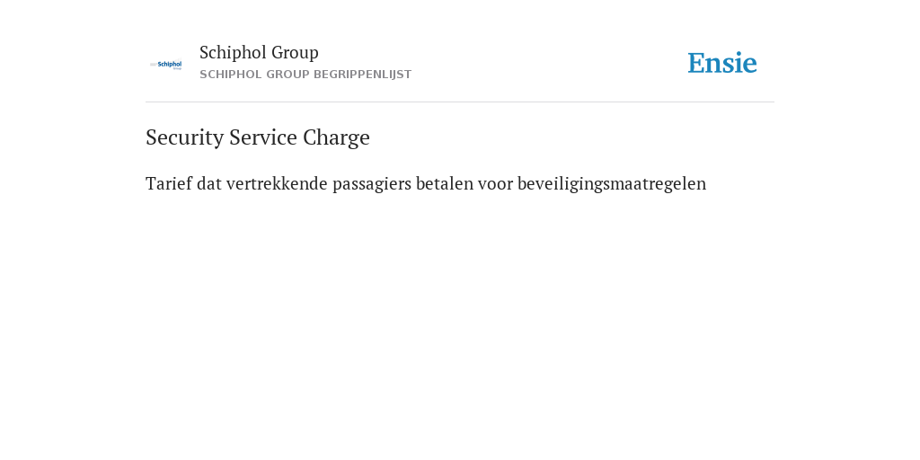Click 'BEGRIPPENLIJST' in the gray subtitle
Image resolution: width=920 pixels, height=460 pixels.
[363, 75]
